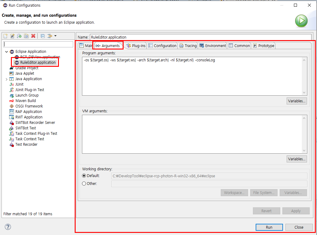Collapse all configurations in tree
Image resolution: width=317 pixels, height=235 pixels.
pos(43,36)
